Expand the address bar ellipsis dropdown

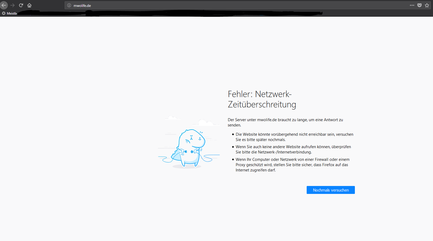point(412,5)
